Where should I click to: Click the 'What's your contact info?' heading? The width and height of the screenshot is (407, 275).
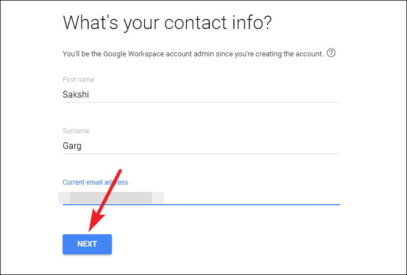point(167,23)
